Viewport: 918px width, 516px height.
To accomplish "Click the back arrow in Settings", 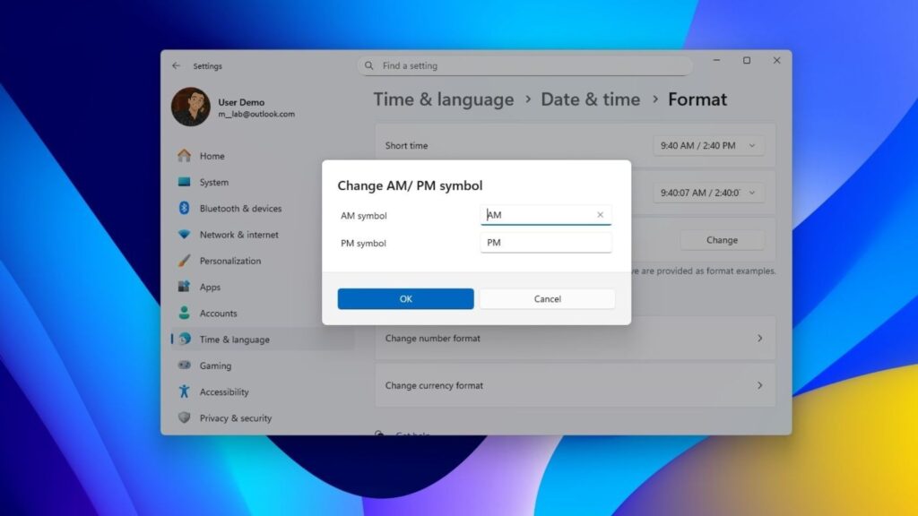I will pos(177,65).
